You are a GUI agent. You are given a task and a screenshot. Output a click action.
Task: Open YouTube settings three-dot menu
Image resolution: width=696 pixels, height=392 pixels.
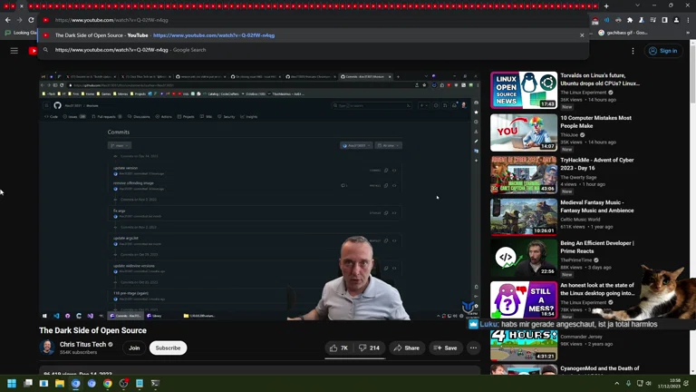[x=633, y=51]
